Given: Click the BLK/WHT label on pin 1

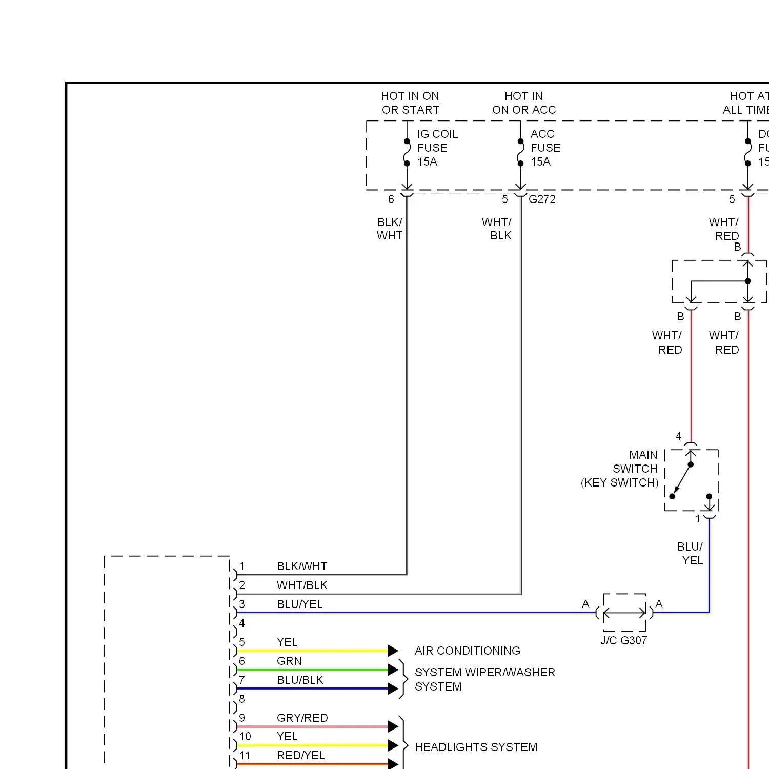Looking at the screenshot, I should (x=302, y=566).
